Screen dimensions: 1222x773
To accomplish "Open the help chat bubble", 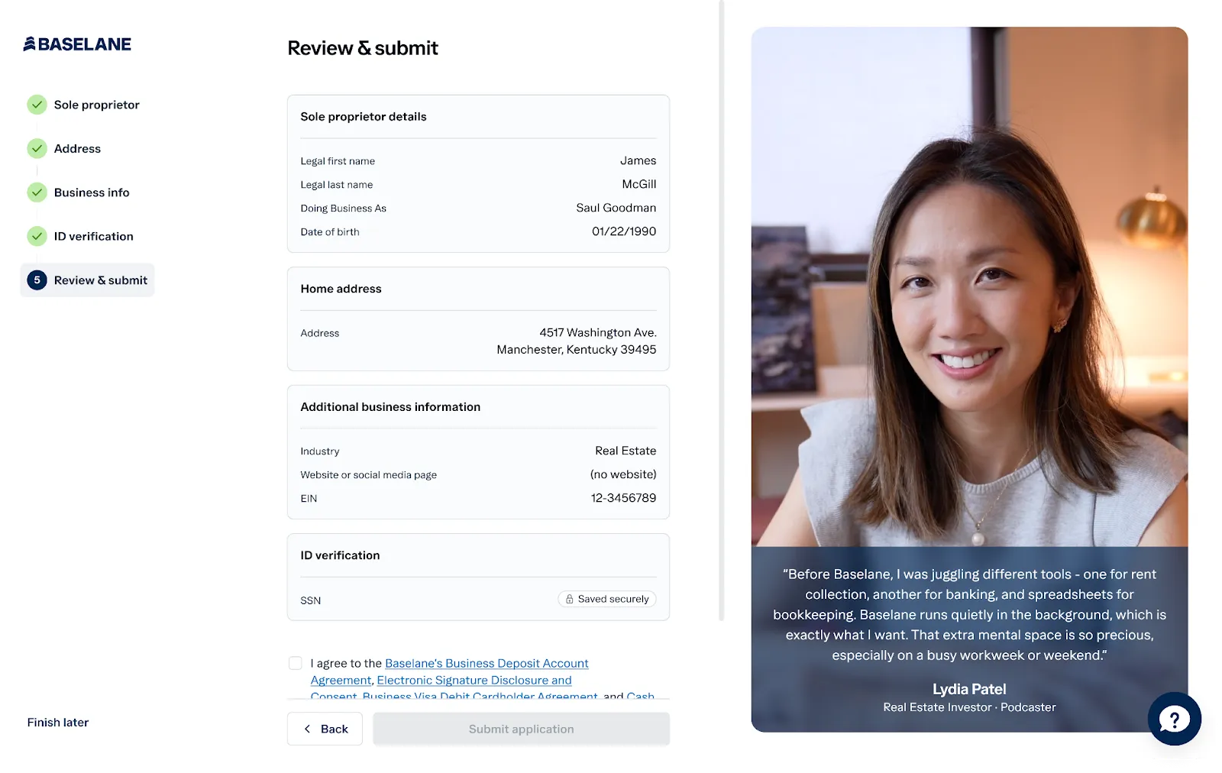I will coord(1174,719).
